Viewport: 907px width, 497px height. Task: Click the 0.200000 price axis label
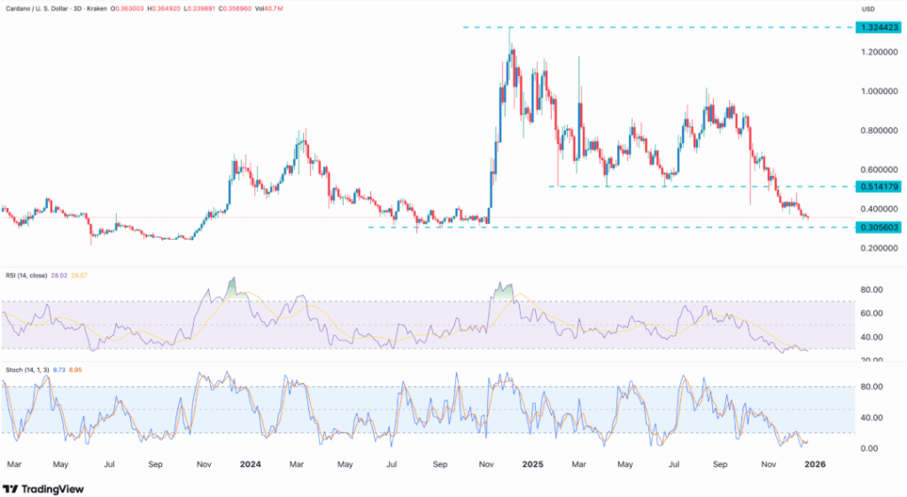tap(880, 248)
